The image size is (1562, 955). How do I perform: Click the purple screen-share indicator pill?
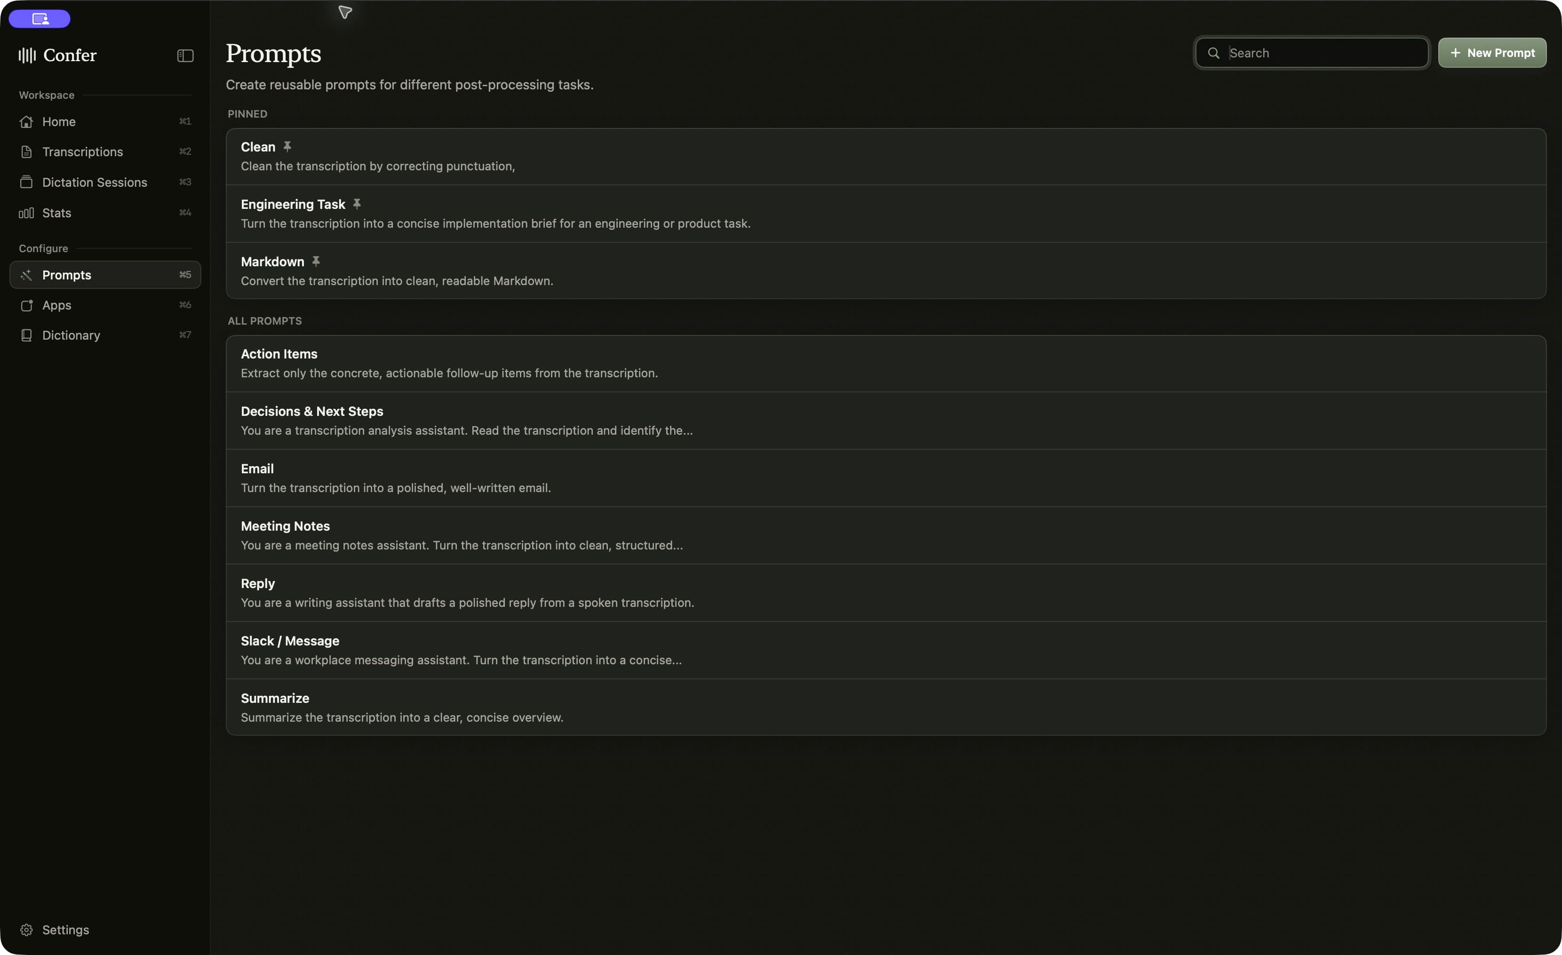pyautogui.click(x=40, y=19)
